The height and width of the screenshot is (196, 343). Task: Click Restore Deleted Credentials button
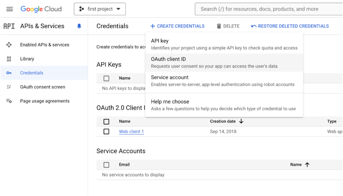tap(290, 26)
